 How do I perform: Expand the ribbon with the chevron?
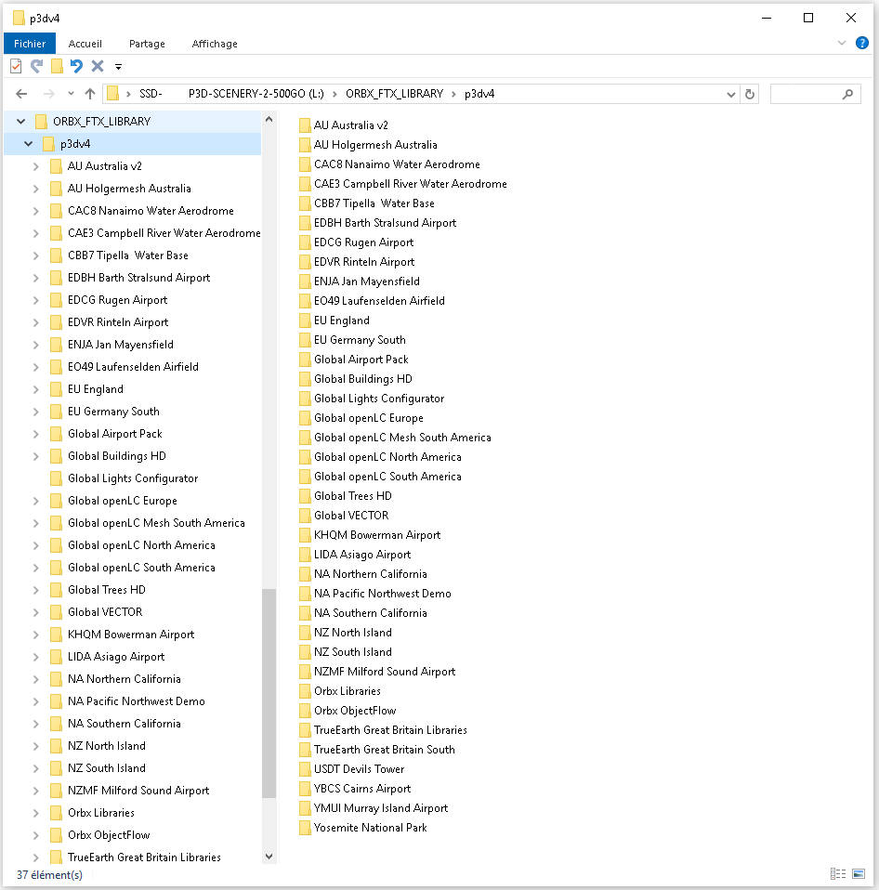coord(842,43)
